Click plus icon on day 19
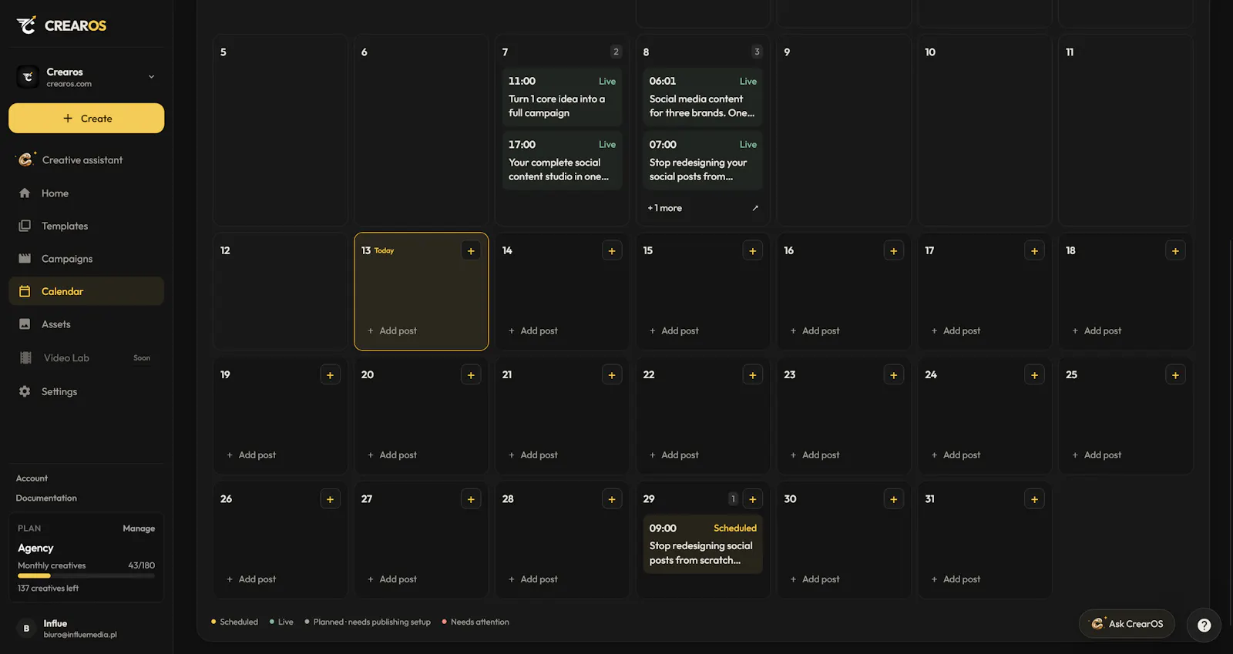1233x654 pixels. (330, 375)
